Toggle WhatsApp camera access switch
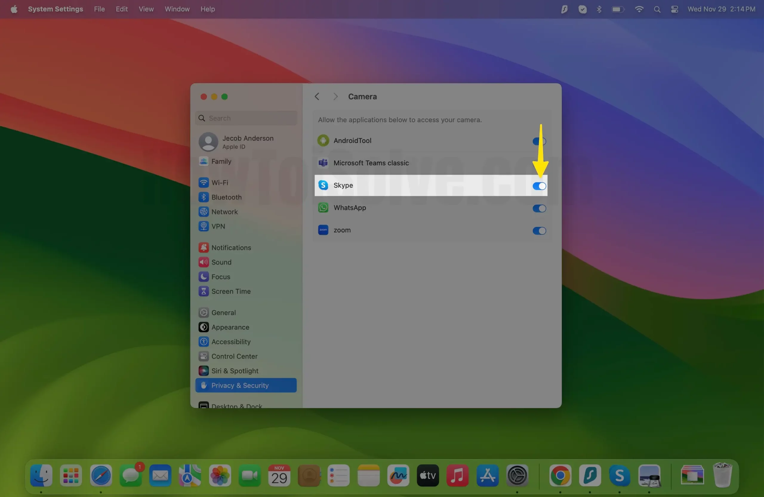 click(539, 208)
